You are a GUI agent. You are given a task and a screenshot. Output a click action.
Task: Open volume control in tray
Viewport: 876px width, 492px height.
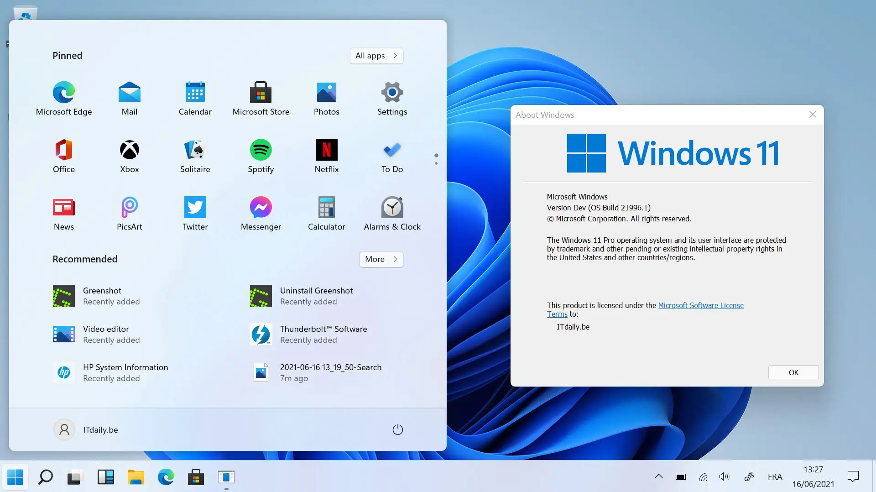[724, 476]
